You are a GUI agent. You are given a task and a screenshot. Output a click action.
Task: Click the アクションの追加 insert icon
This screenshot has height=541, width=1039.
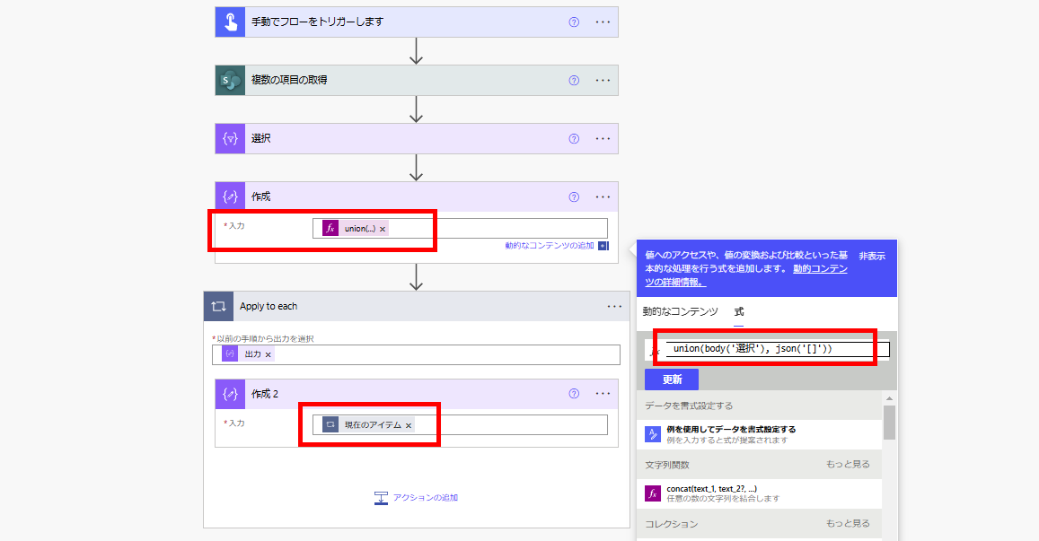pyautogui.click(x=381, y=498)
